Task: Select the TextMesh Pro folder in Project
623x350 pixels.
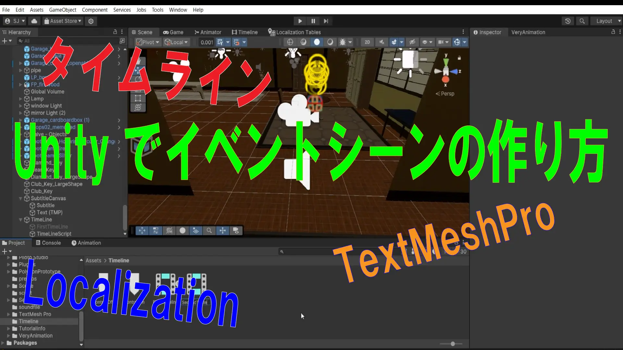Action: tap(35, 314)
